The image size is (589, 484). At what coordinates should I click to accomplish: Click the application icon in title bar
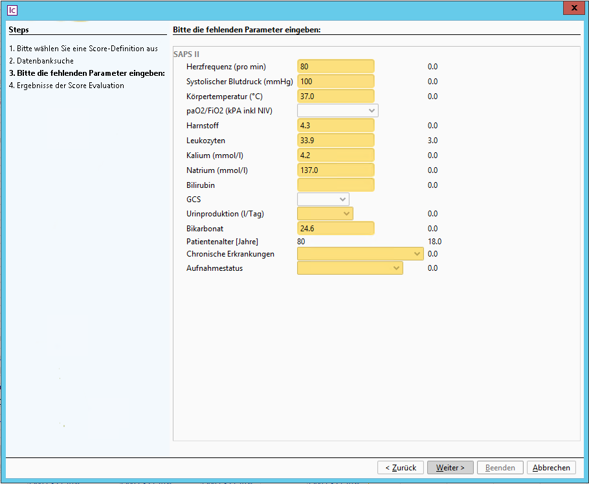tap(12, 9)
